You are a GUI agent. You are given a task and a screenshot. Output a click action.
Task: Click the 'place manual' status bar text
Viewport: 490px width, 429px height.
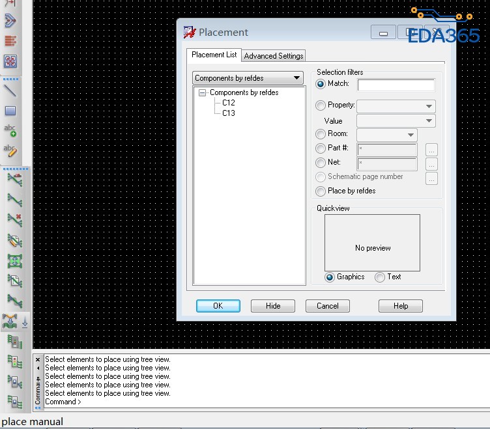click(x=32, y=422)
